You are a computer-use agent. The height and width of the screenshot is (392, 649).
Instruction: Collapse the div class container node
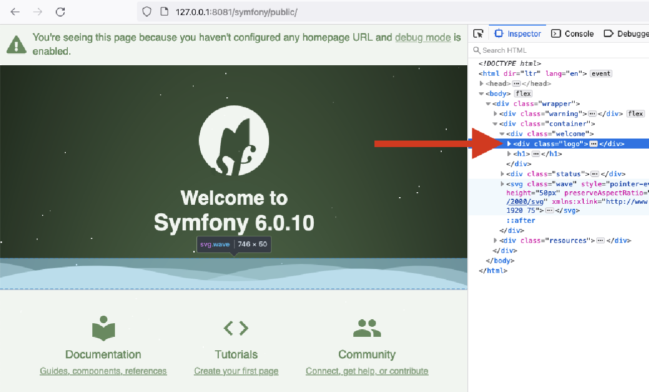495,124
